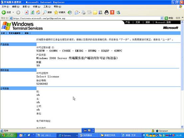Screen dimensions: 184x138
Task: Open the 新建文件夹 taskbar button
Action: [109, 135]
